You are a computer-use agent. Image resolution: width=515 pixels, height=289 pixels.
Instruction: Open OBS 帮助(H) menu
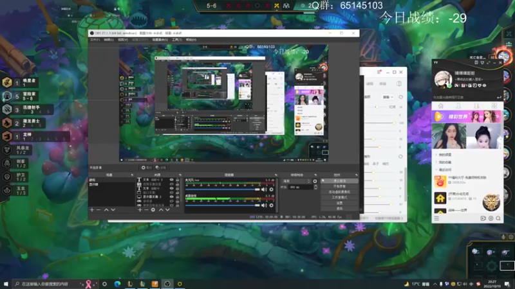click(191, 40)
